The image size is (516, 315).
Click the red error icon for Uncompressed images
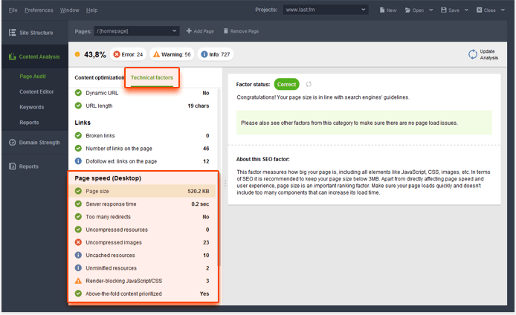79,242
